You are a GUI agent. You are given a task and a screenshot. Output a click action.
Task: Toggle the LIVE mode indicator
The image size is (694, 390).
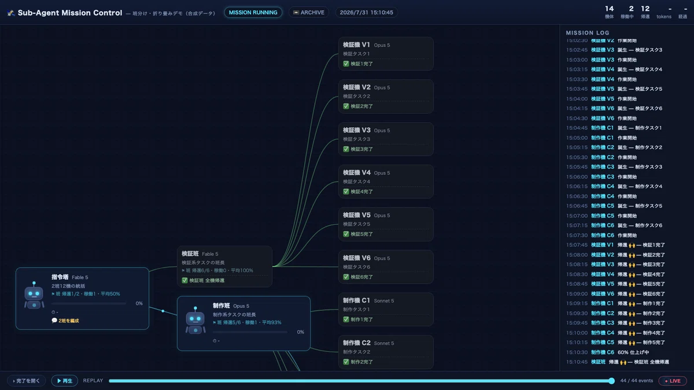tap(673, 381)
